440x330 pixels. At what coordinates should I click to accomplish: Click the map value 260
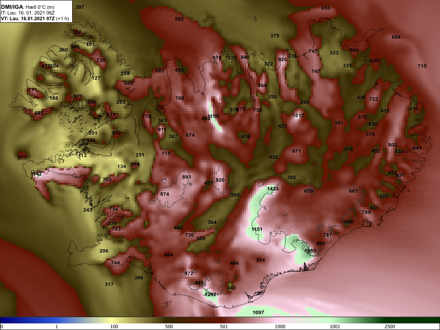click(x=63, y=50)
